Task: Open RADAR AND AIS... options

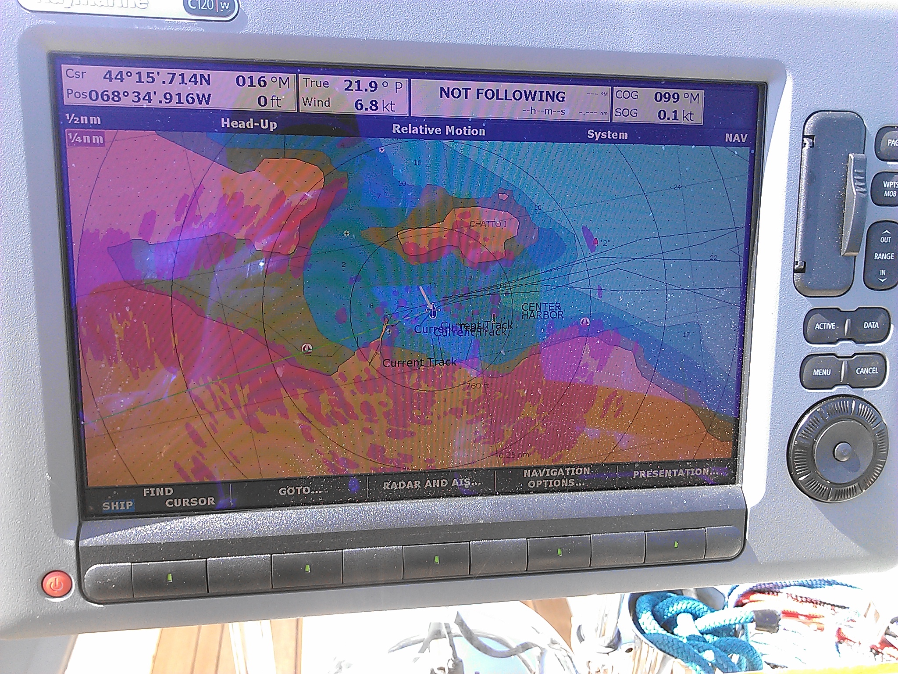Action: (x=432, y=484)
